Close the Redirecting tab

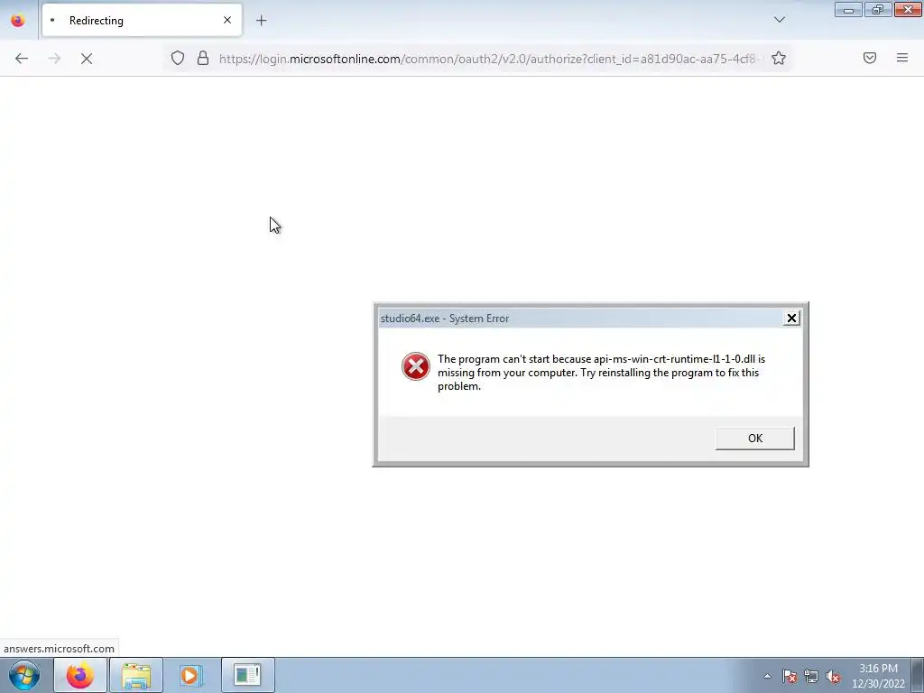click(x=227, y=20)
